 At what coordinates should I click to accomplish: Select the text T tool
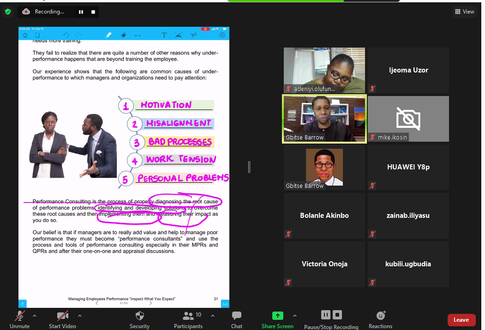click(164, 35)
